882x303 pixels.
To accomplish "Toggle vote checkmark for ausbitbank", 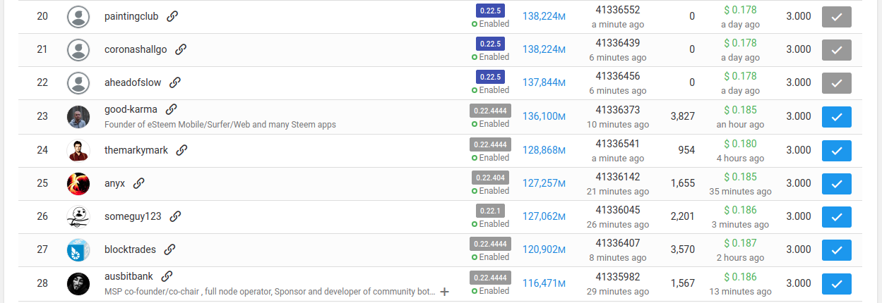I will [x=836, y=284].
